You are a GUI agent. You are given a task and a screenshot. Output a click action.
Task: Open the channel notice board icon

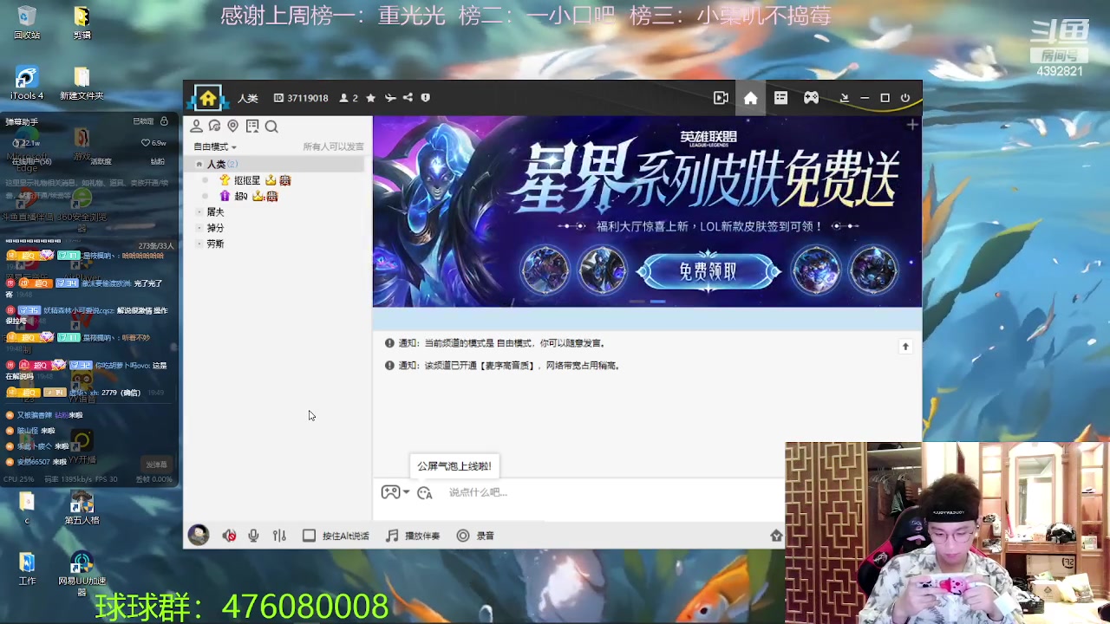252,127
